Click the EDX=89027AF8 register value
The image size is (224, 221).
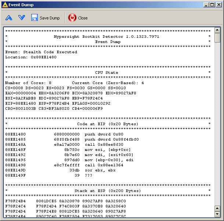click(x=121, y=93)
